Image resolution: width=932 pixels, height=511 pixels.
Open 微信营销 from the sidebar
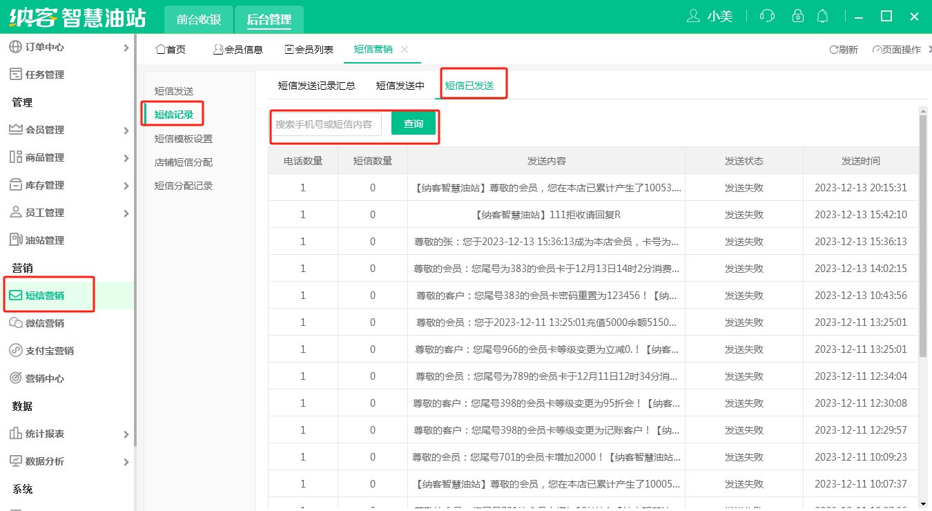(x=44, y=323)
